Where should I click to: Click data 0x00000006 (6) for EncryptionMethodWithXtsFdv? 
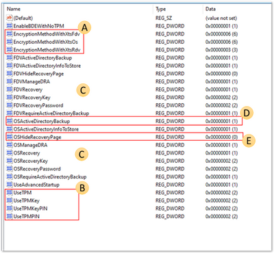pos(221,34)
